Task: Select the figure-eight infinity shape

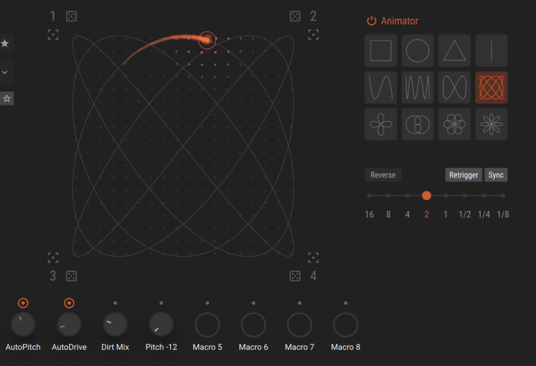Action: [455, 87]
